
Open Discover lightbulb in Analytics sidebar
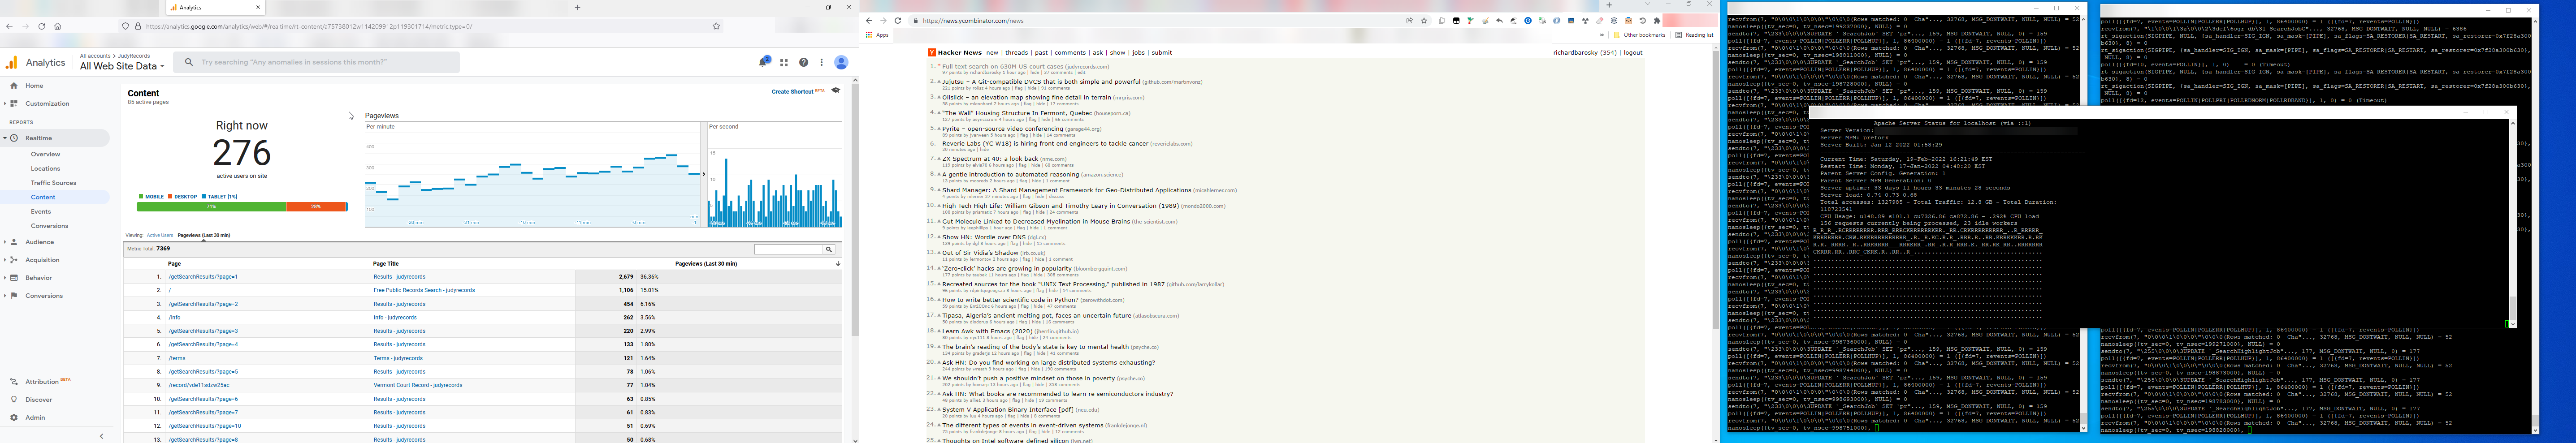tap(14, 399)
